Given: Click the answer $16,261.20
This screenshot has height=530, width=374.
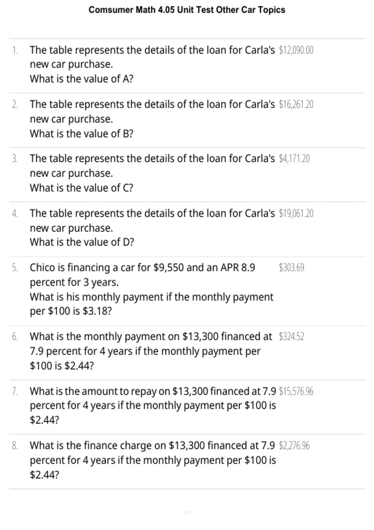Looking at the screenshot, I should (x=296, y=104).
